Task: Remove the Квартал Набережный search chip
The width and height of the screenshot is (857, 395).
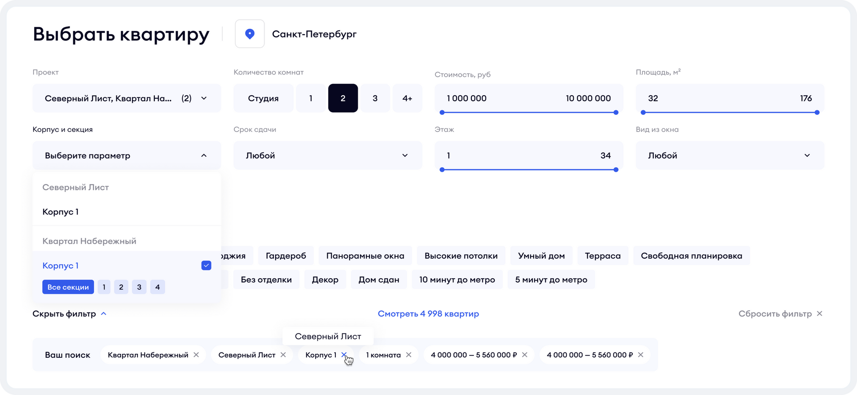Action: click(x=196, y=355)
